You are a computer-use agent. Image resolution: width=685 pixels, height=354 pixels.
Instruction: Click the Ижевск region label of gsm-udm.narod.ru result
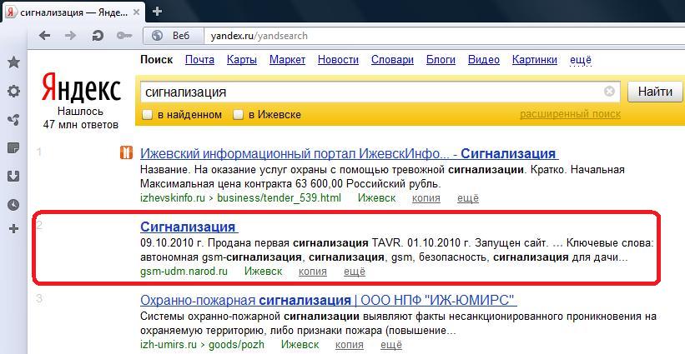coord(263,272)
